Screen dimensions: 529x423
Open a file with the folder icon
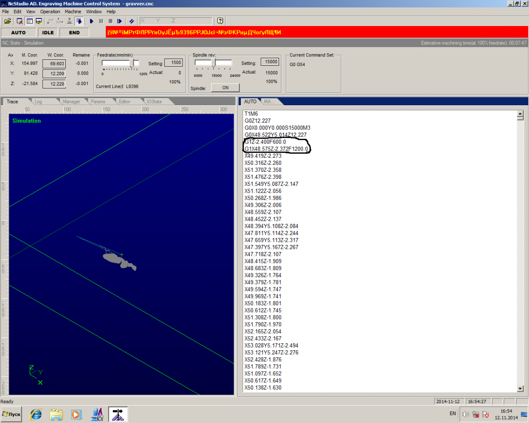7,21
